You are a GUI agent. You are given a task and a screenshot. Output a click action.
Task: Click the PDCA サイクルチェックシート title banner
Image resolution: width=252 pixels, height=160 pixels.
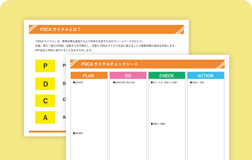(x=147, y=64)
